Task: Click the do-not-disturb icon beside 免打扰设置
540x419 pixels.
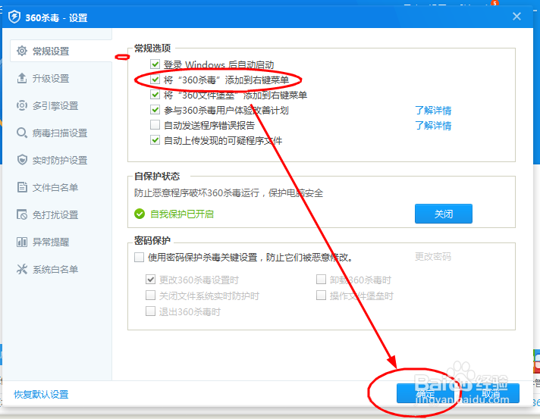Action: pyautogui.click(x=22, y=214)
